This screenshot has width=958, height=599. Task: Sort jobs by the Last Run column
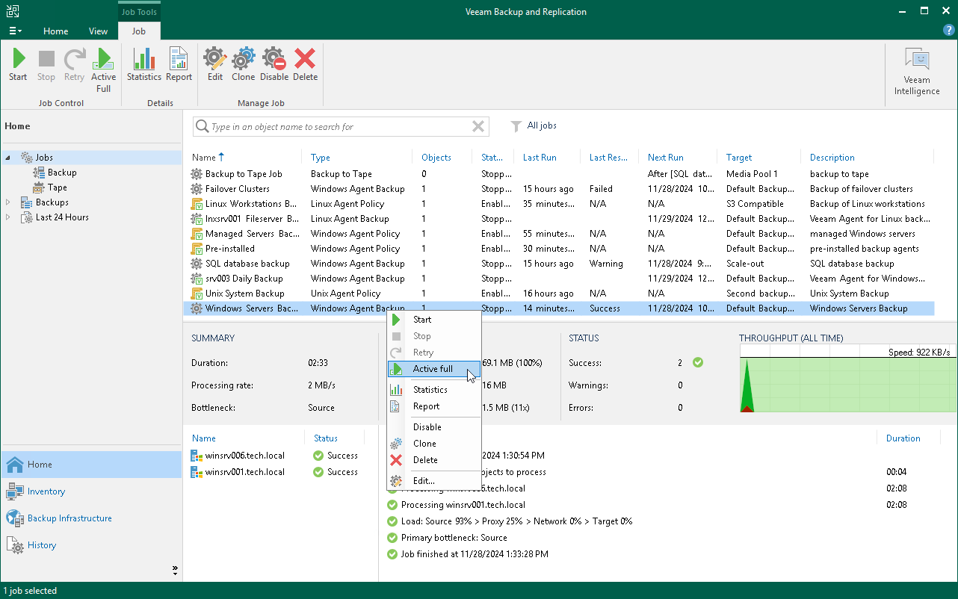540,158
